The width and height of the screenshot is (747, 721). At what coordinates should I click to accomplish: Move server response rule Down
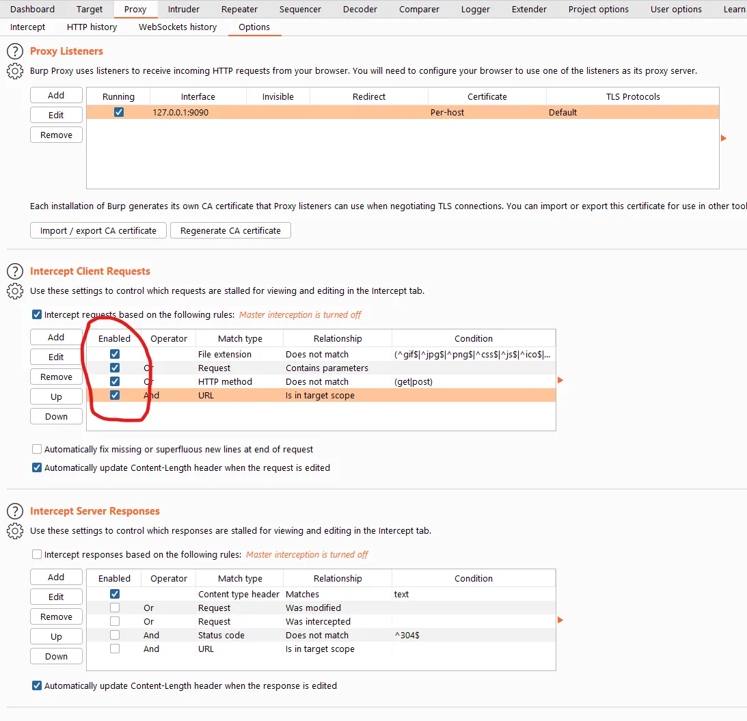click(x=56, y=656)
